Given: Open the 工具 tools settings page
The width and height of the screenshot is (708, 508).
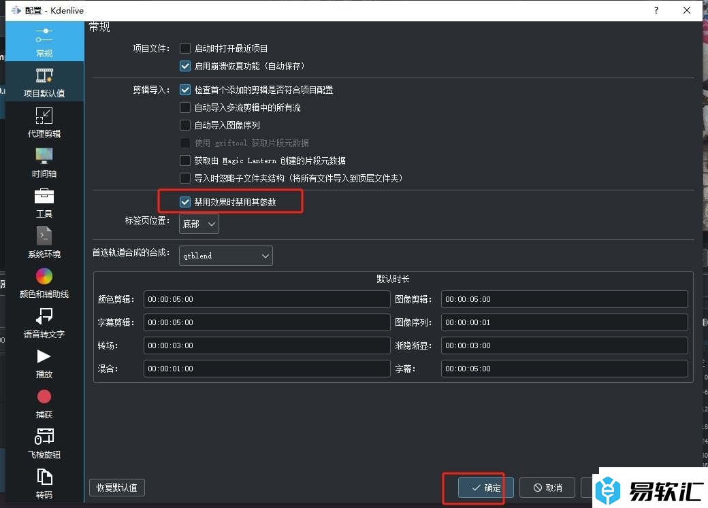Looking at the screenshot, I should tap(44, 202).
